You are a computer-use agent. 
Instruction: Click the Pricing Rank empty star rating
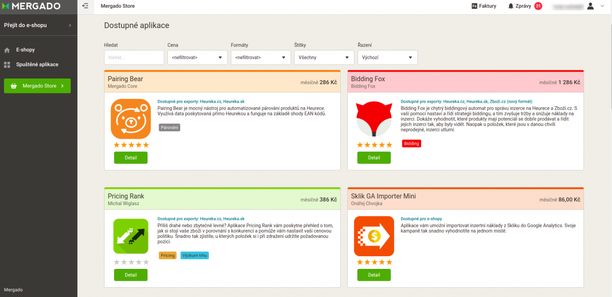[x=131, y=262]
